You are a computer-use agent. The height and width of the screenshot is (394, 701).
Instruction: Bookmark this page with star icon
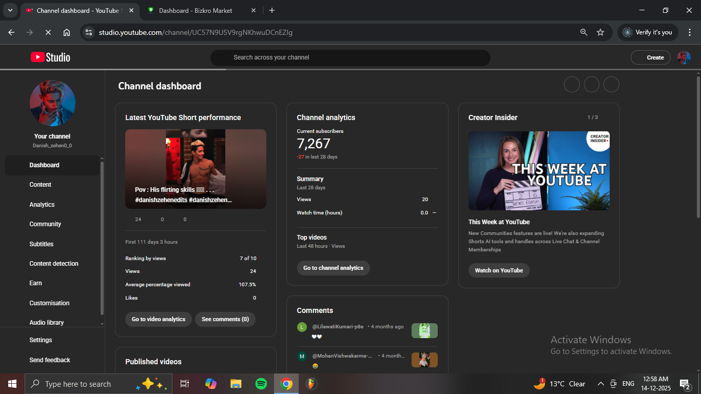pos(600,32)
